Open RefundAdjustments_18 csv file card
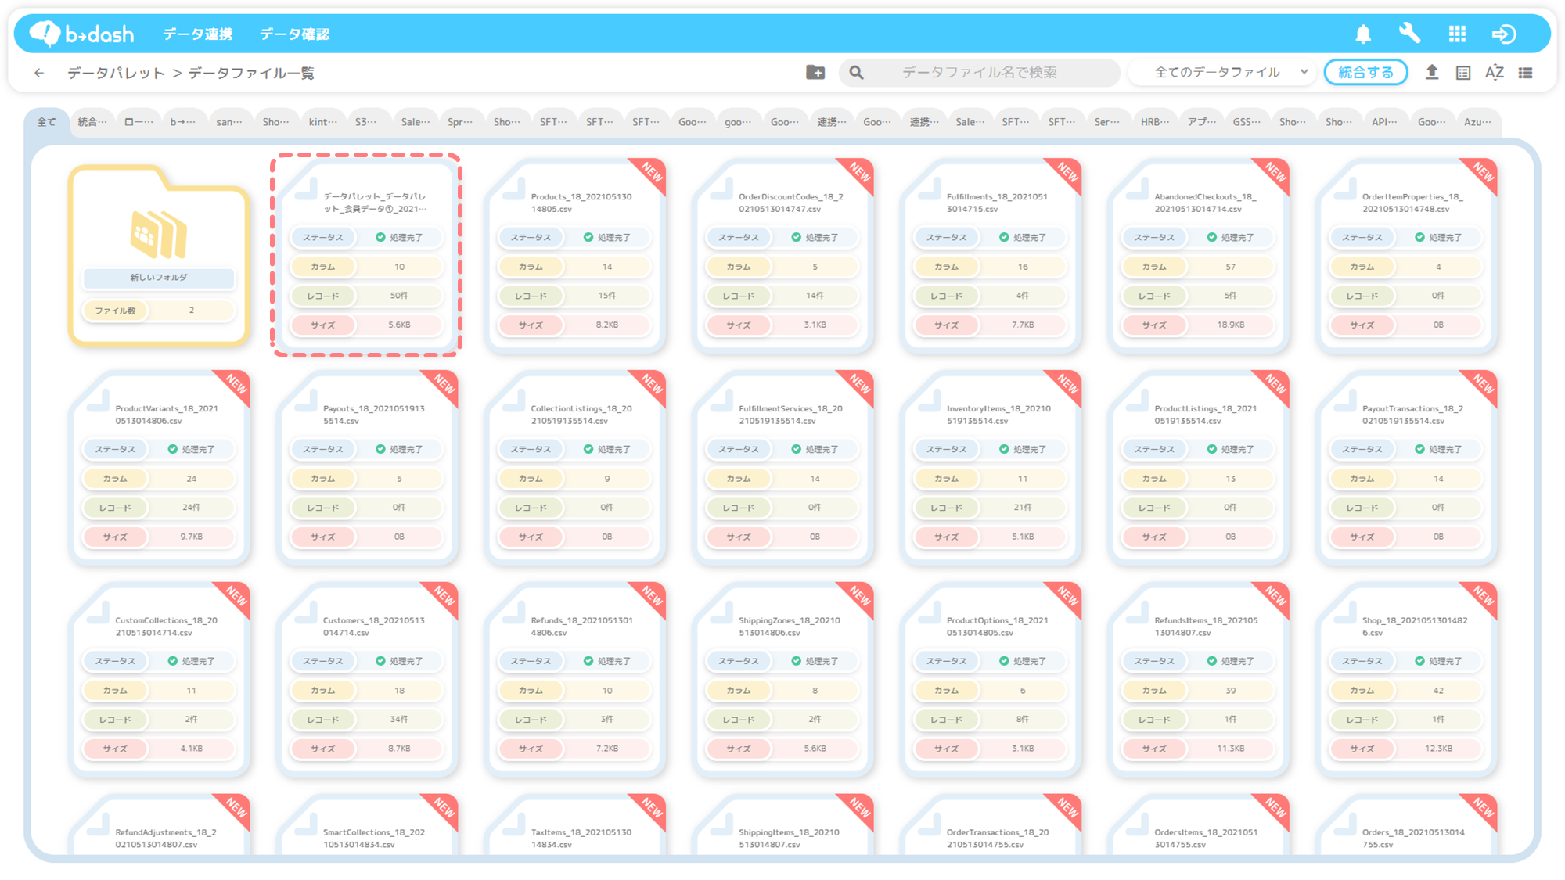 coord(159,825)
